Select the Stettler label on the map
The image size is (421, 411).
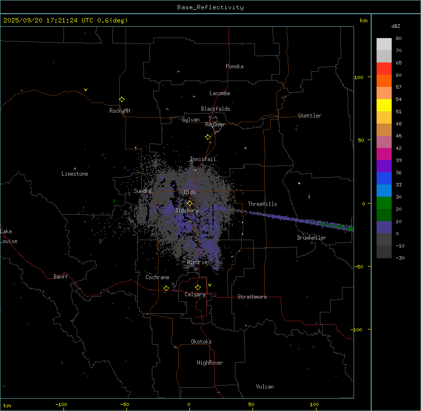coord(310,116)
